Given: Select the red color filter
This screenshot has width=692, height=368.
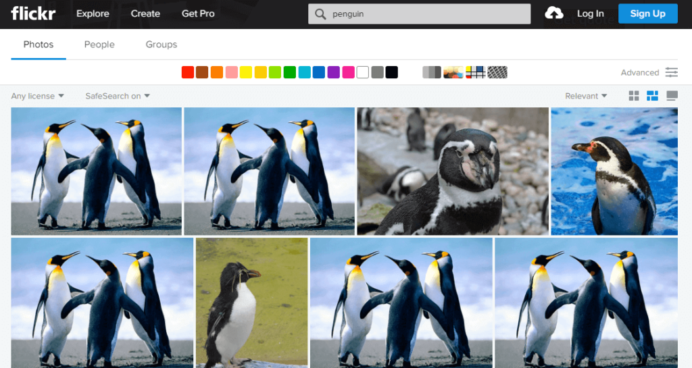Looking at the screenshot, I should coord(188,72).
